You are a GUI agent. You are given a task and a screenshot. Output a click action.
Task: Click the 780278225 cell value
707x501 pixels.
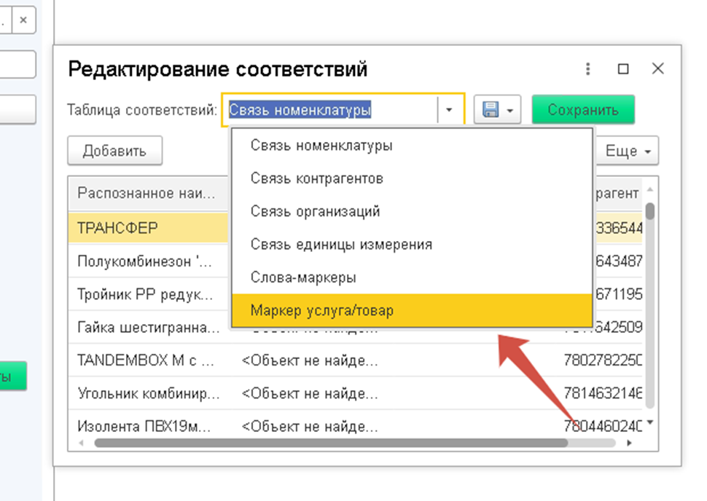pyautogui.click(x=603, y=360)
